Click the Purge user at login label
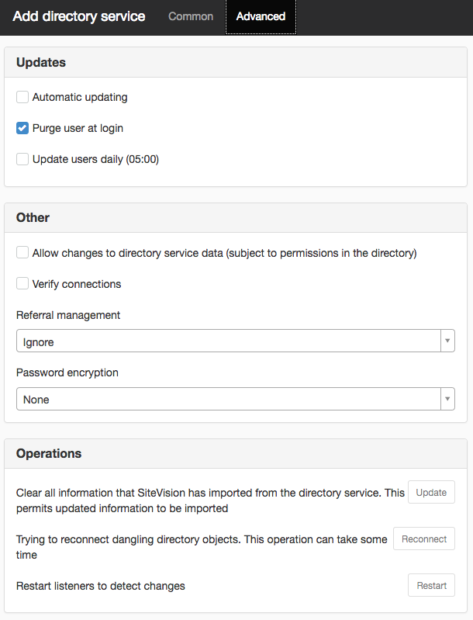473x620 pixels. point(78,128)
